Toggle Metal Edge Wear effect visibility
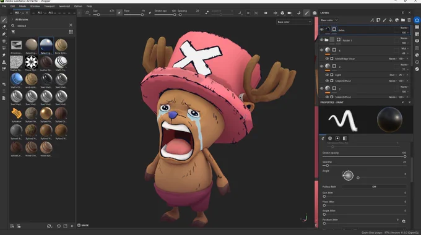This screenshot has height=235, width=421. 327,59
